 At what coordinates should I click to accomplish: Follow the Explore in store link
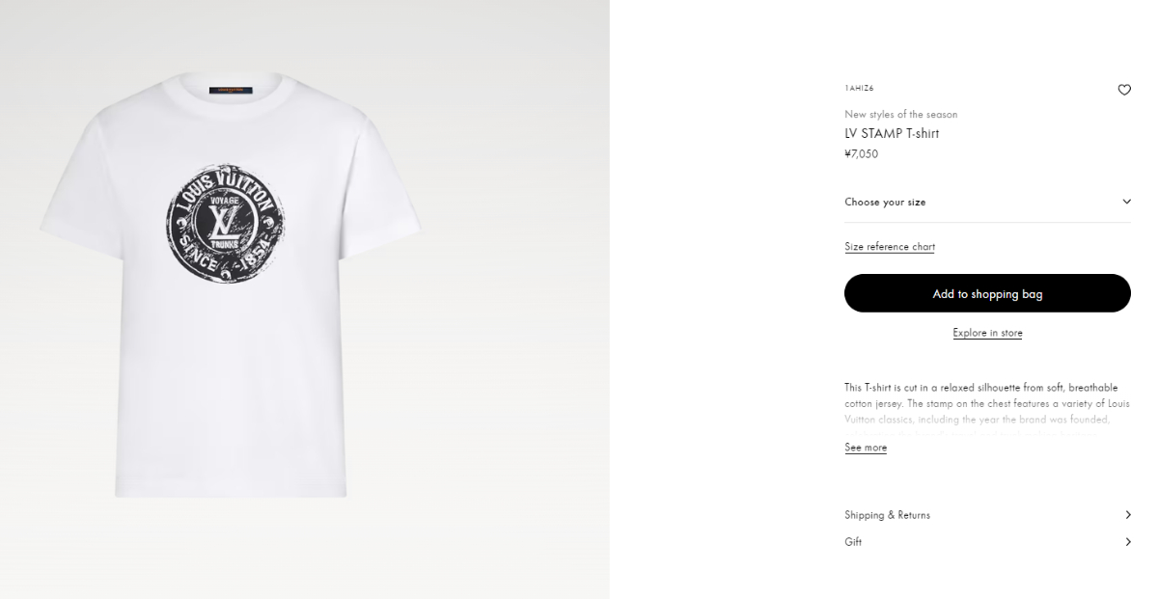point(987,333)
